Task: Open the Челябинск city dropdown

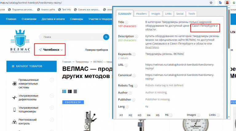Action: point(51,50)
